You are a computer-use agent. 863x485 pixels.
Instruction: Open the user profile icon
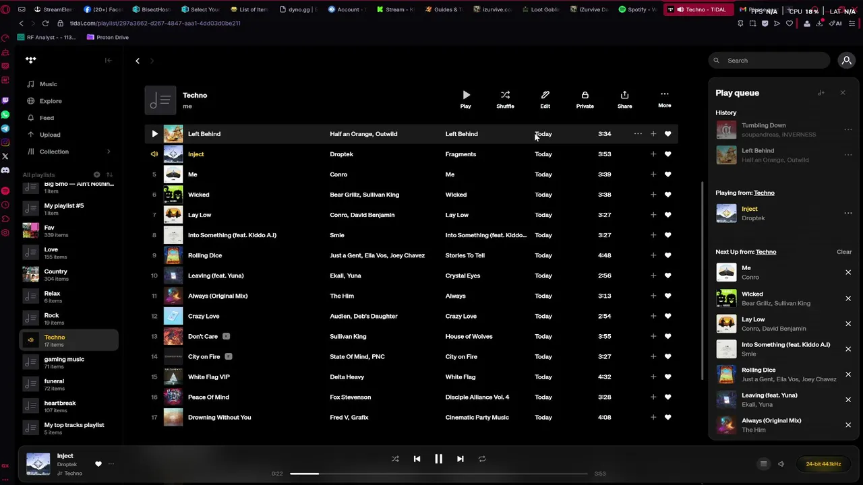[846, 61]
